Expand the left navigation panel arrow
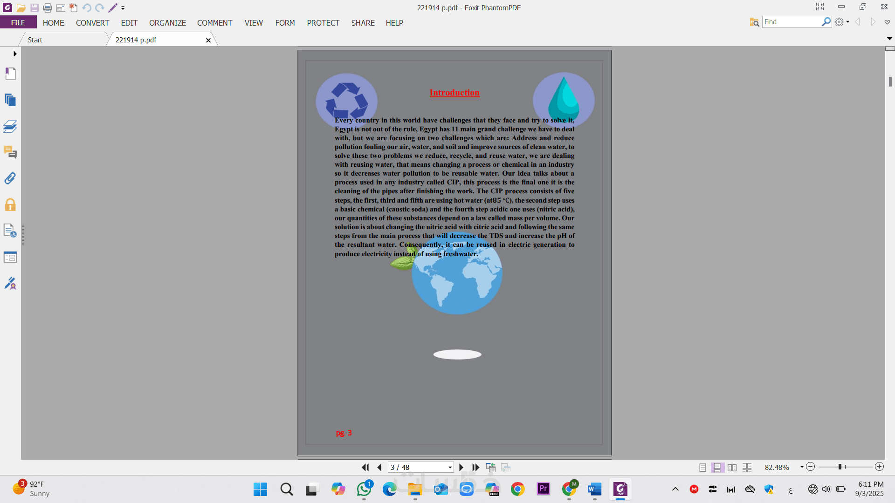Screen dimensions: 895x503 [x=15, y=54]
